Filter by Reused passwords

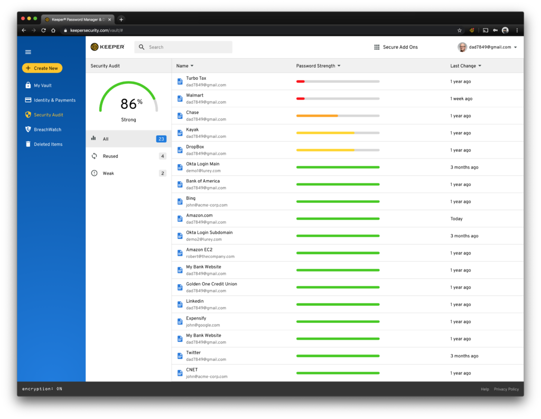click(x=128, y=156)
